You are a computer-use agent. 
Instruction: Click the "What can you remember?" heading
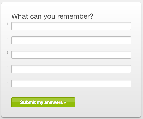coord(52,16)
